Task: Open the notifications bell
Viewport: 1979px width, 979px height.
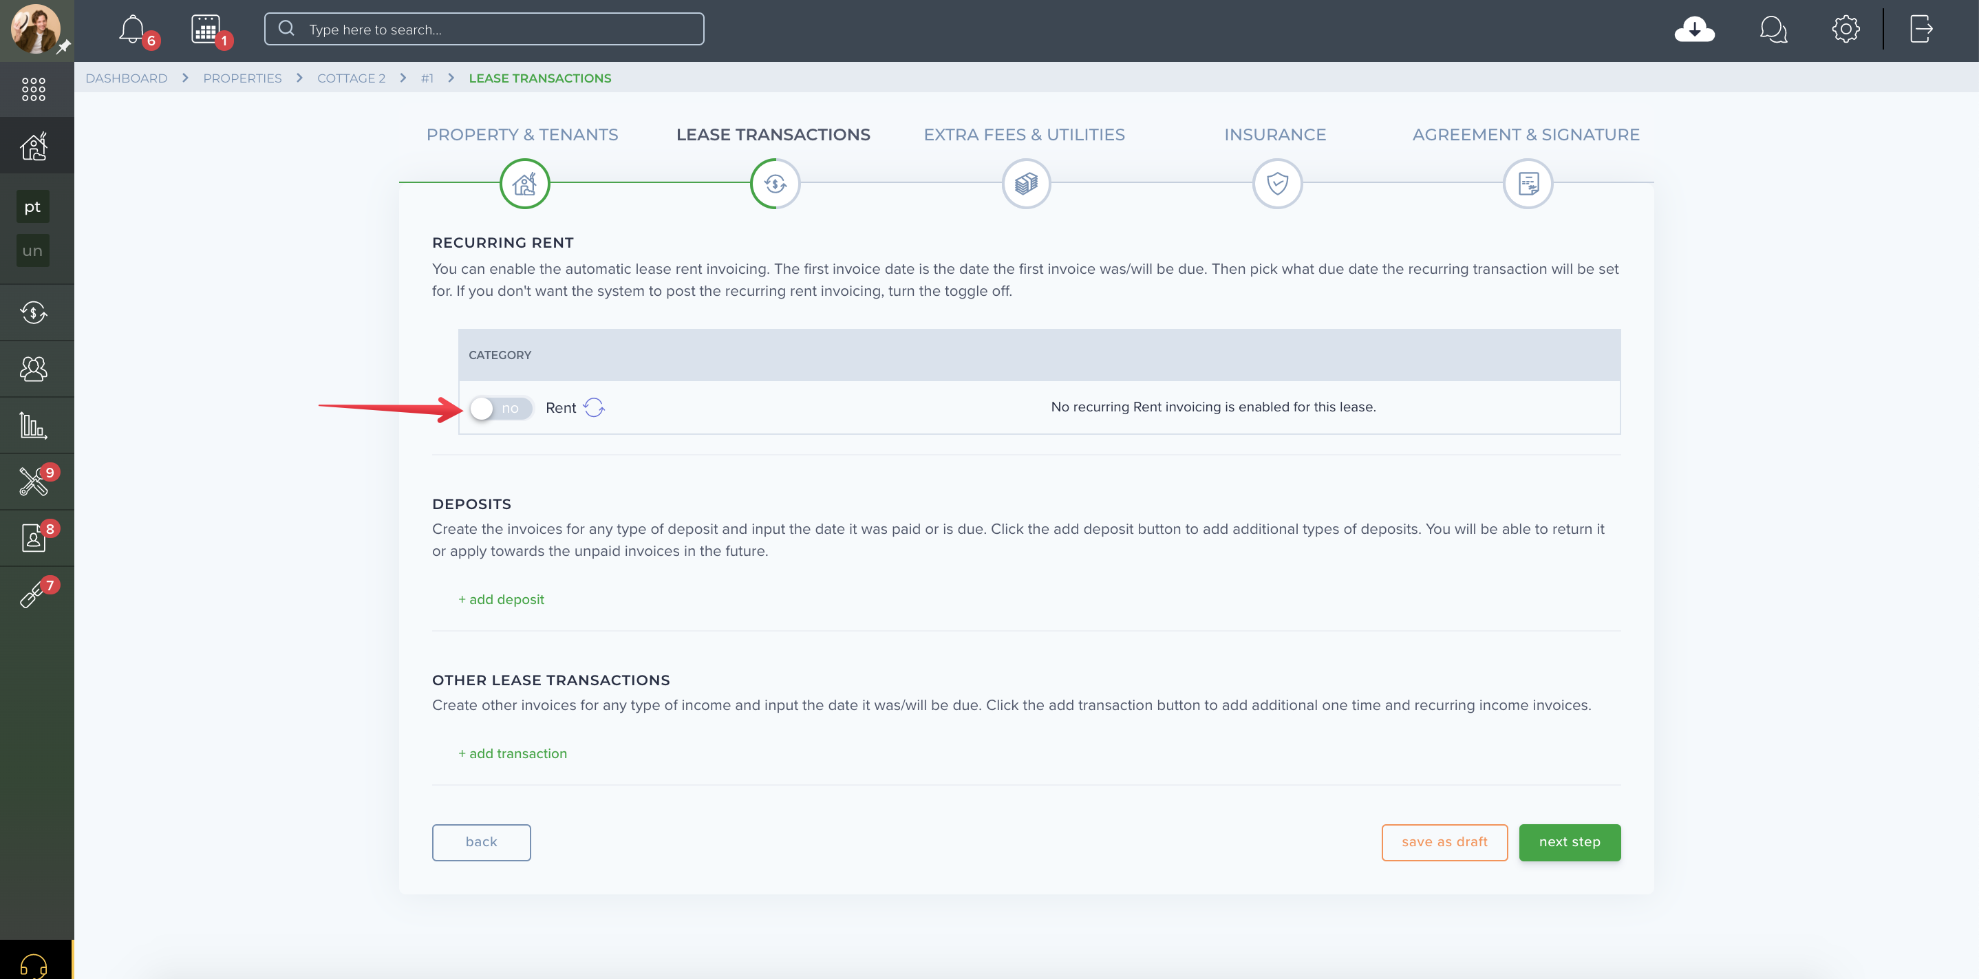Action: [133, 30]
